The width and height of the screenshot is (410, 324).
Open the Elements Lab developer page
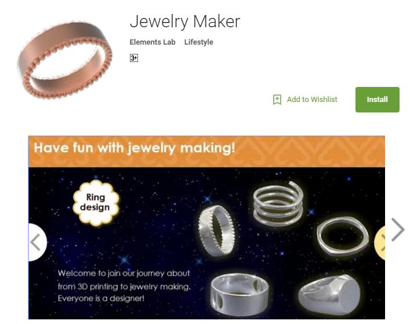(153, 42)
